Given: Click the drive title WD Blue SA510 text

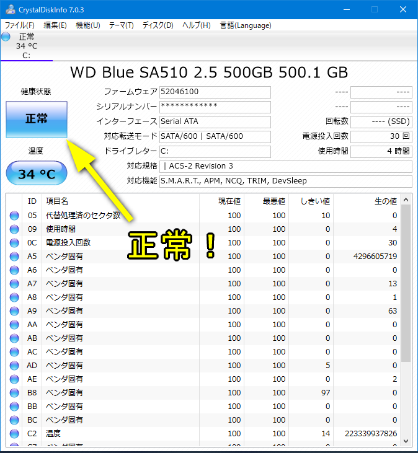Looking at the screenshot, I should point(209,73).
